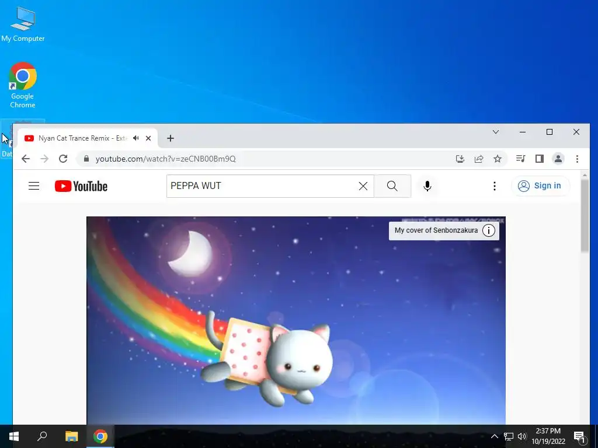Show hidden system tray icons
This screenshot has width=598, height=448.
point(494,436)
